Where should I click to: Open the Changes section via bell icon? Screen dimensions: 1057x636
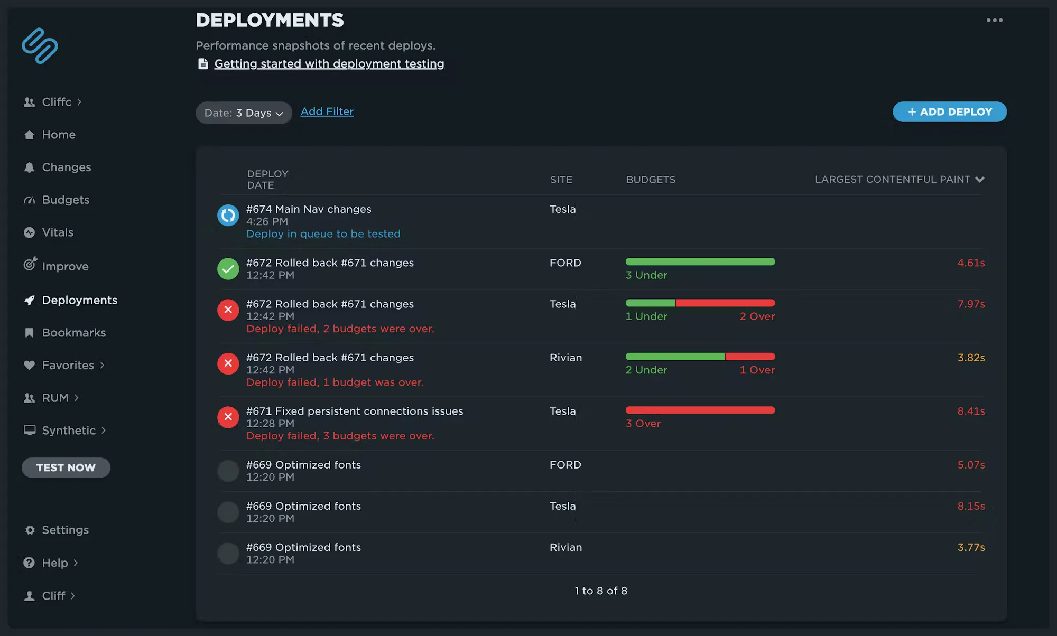point(30,167)
